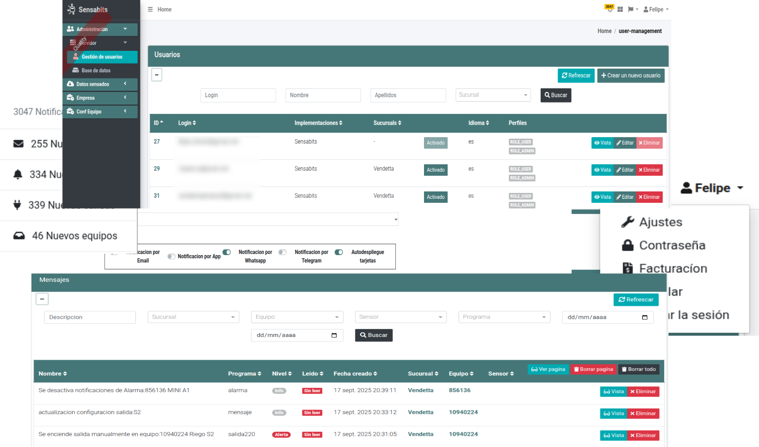Open the Sucursal dropdown in Usuarios filters
The image size is (759, 447).
coord(493,95)
